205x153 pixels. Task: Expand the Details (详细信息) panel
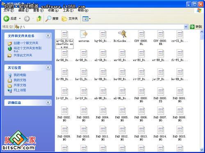tap(48, 102)
